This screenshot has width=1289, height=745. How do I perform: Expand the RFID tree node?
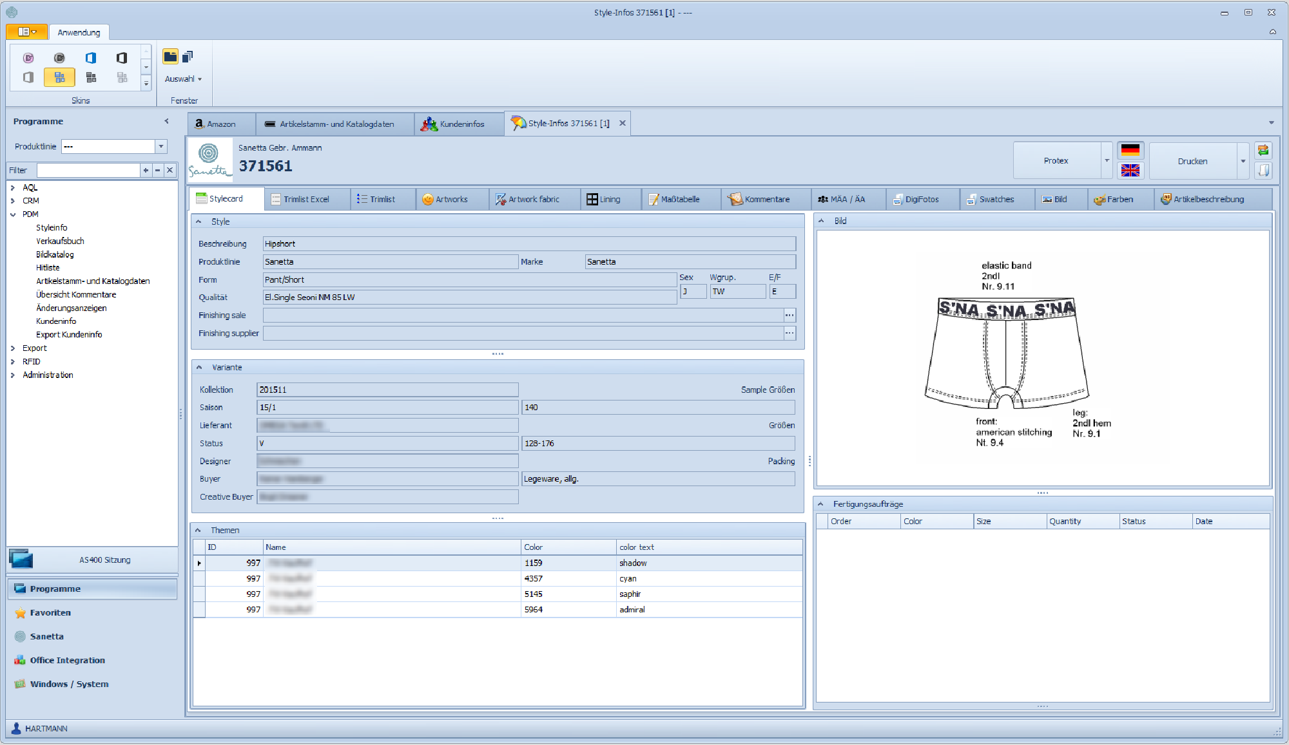point(13,362)
